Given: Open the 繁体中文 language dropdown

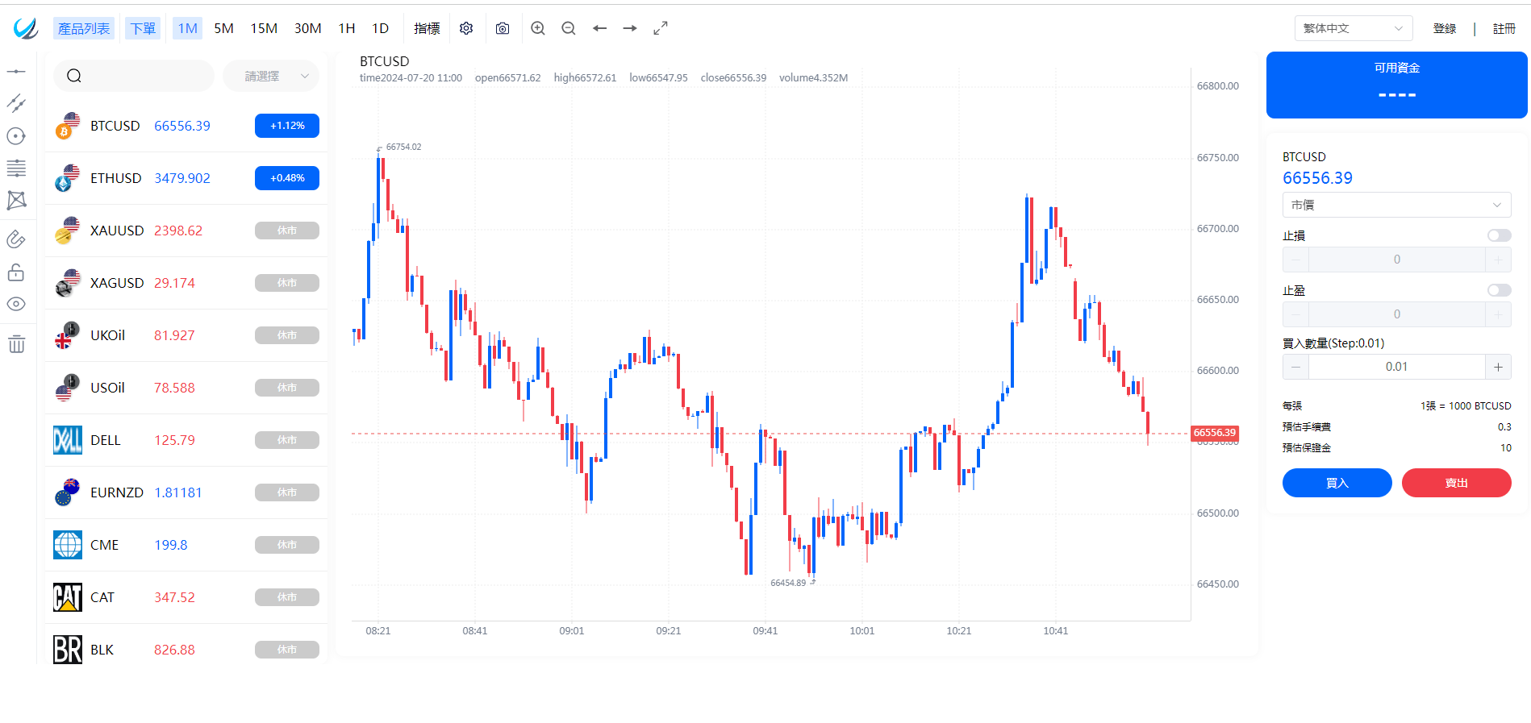Looking at the screenshot, I should click(x=1353, y=28).
